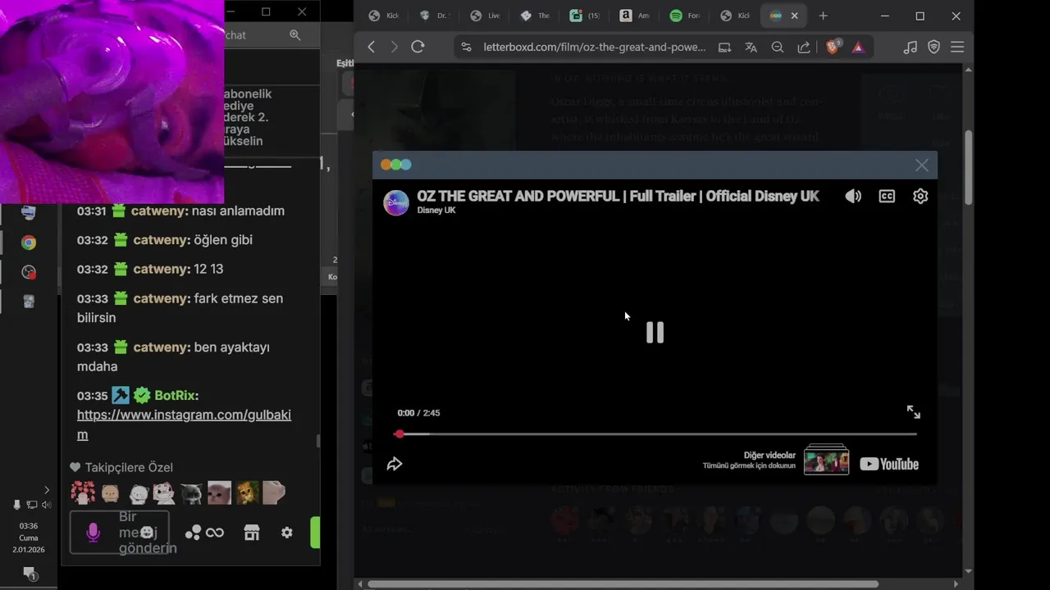Screen dimensions: 1050x590
Task: Click the Disney UK channel name
Action: (x=436, y=211)
